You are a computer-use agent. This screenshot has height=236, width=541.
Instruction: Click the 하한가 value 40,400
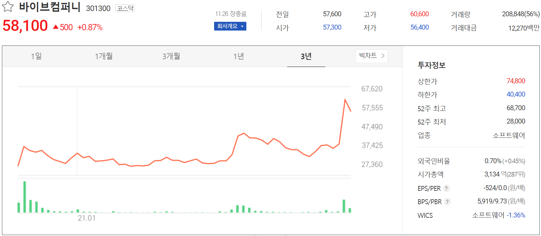pos(516,94)
